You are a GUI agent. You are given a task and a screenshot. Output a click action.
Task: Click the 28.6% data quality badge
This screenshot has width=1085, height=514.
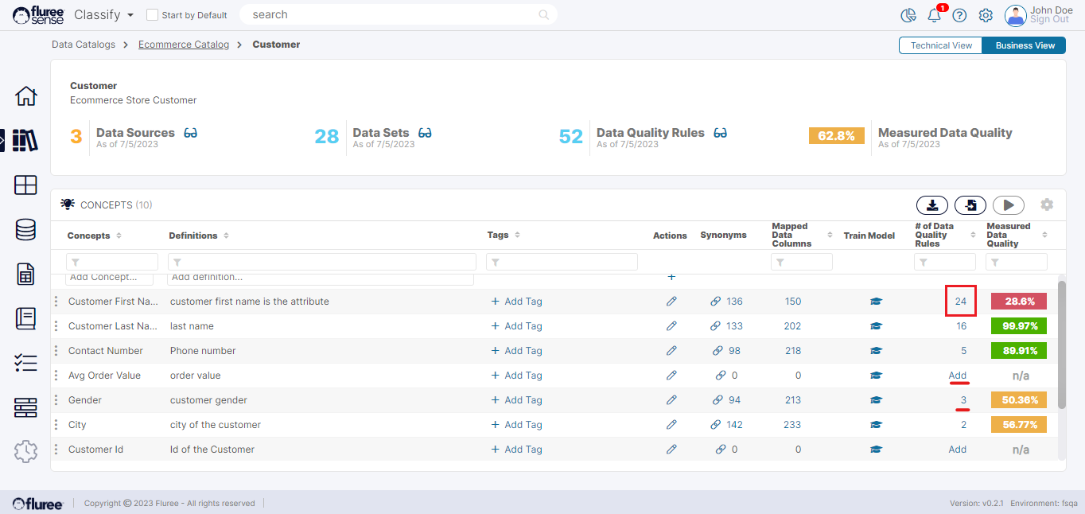pyautogui.click(x=1018, y=302)
